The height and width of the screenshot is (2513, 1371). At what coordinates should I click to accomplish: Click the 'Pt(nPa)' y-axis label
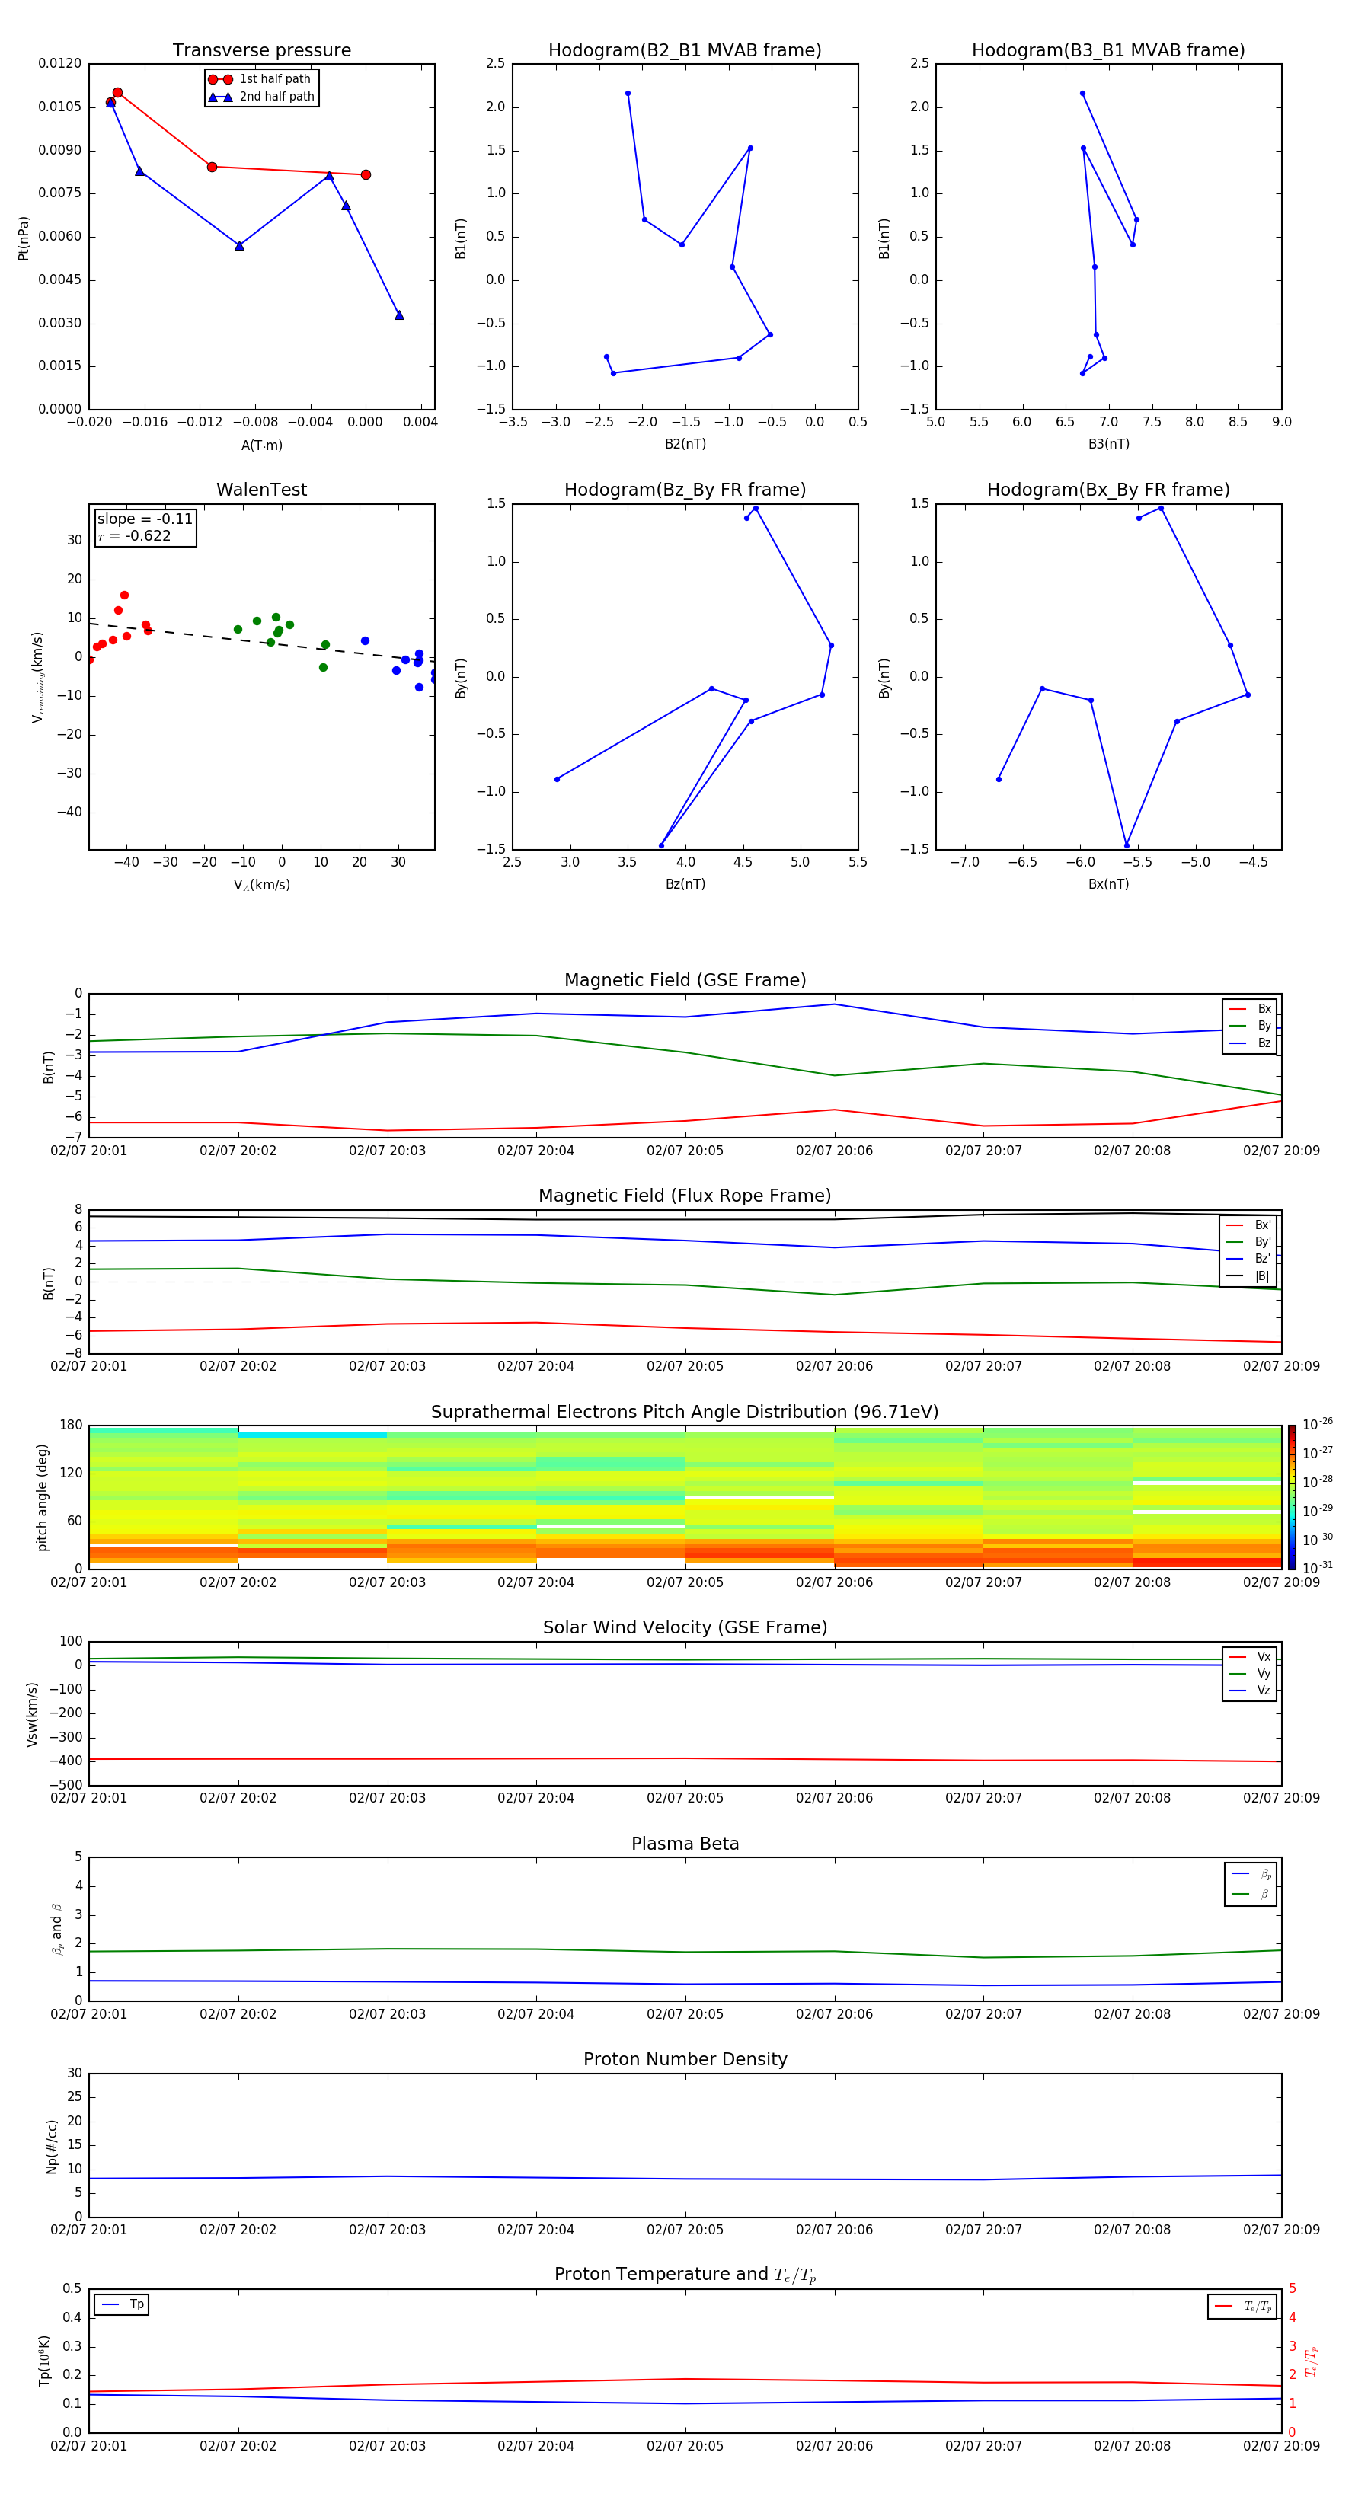click(x=24, y=238)
